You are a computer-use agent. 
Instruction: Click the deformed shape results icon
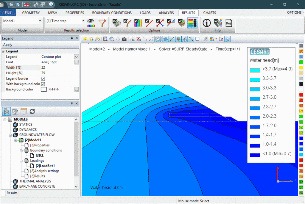102,23
